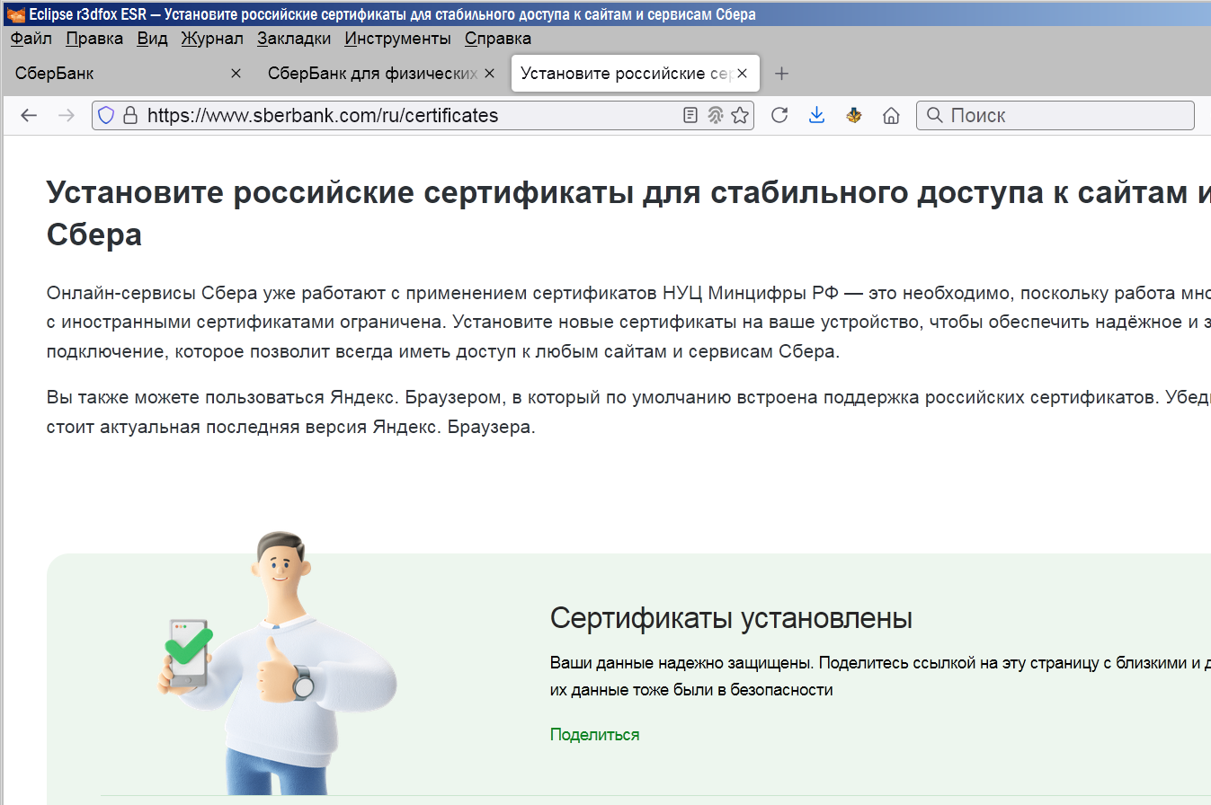Open the Вид menu
The width and height of the screenshot is (1211, 805).
pos(152,39)
